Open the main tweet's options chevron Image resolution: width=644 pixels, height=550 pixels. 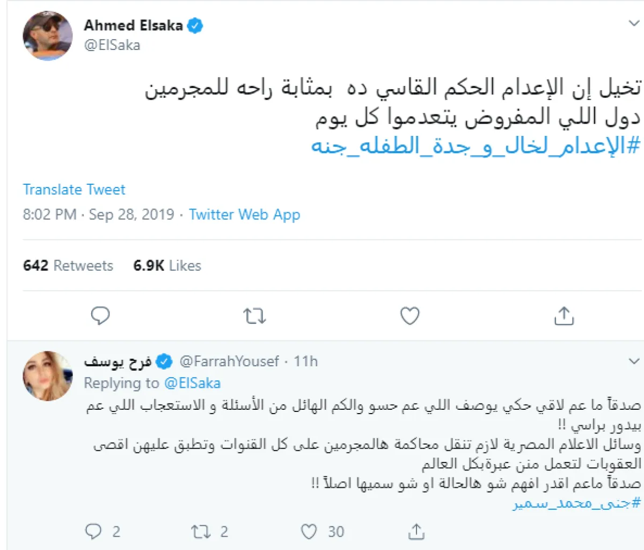[x=633, y=24]
